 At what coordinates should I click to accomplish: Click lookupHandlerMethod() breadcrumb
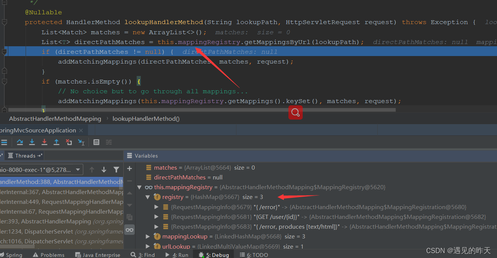146,118
